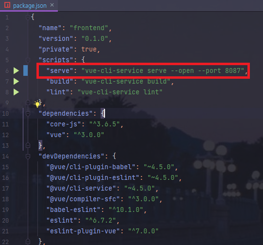Click the "dependencies" key

pyautogui.click(x=66, y=114)
